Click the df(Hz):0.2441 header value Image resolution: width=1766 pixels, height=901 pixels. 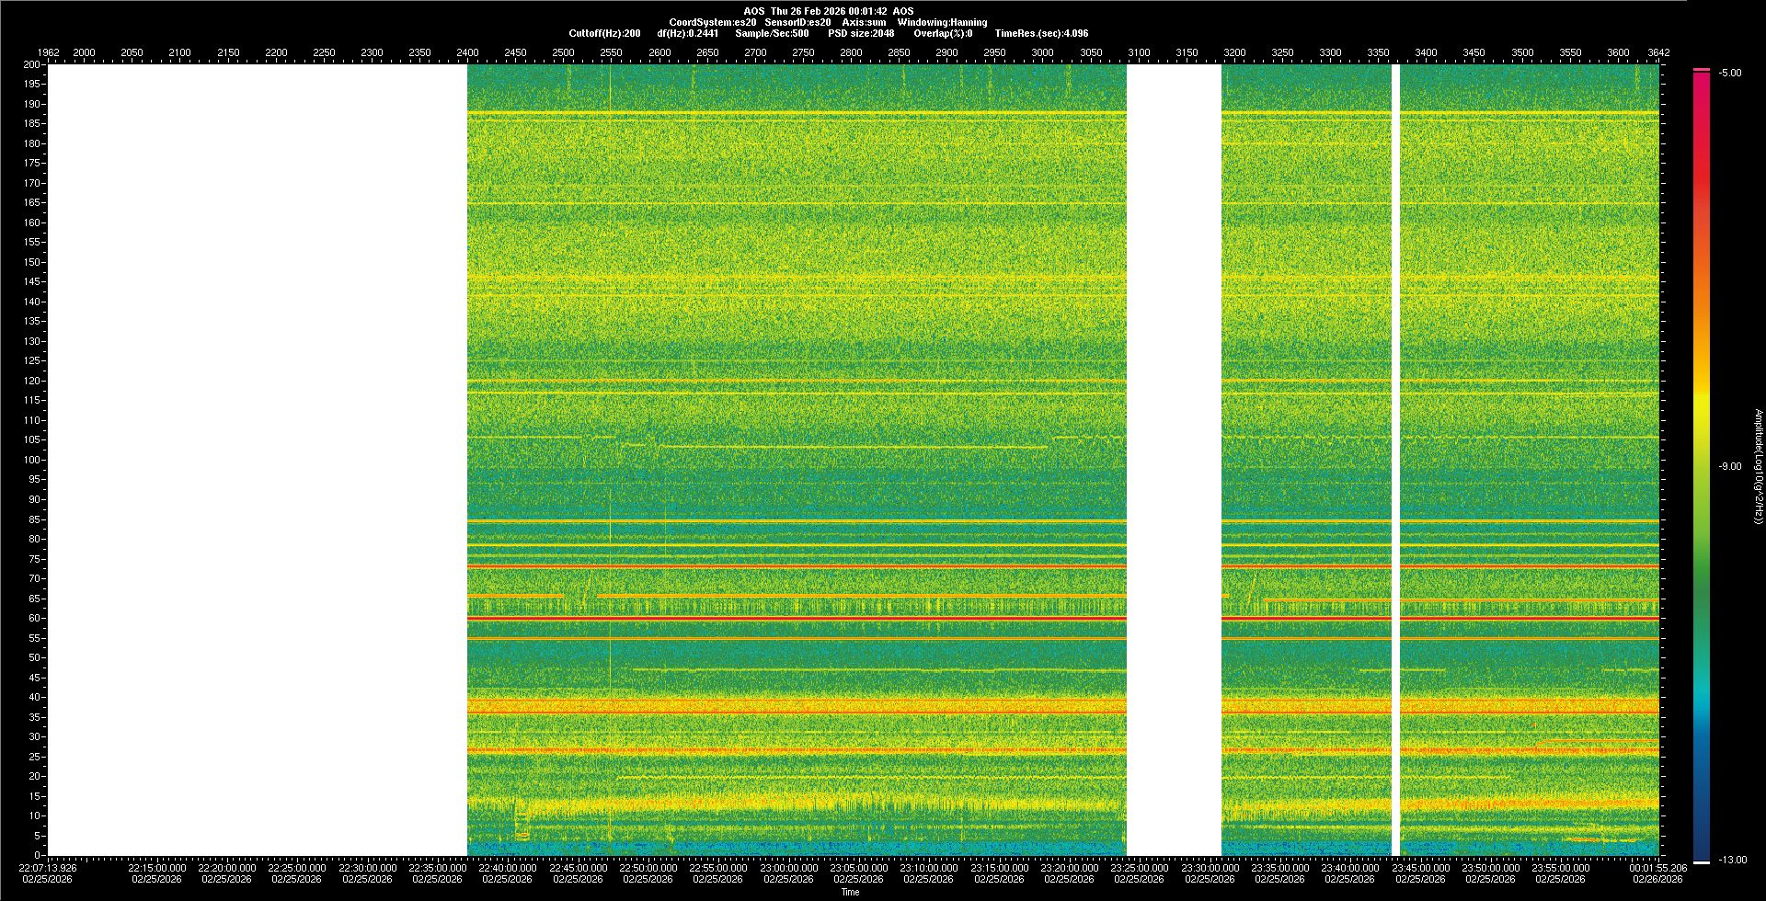click(x=687, y=33)
